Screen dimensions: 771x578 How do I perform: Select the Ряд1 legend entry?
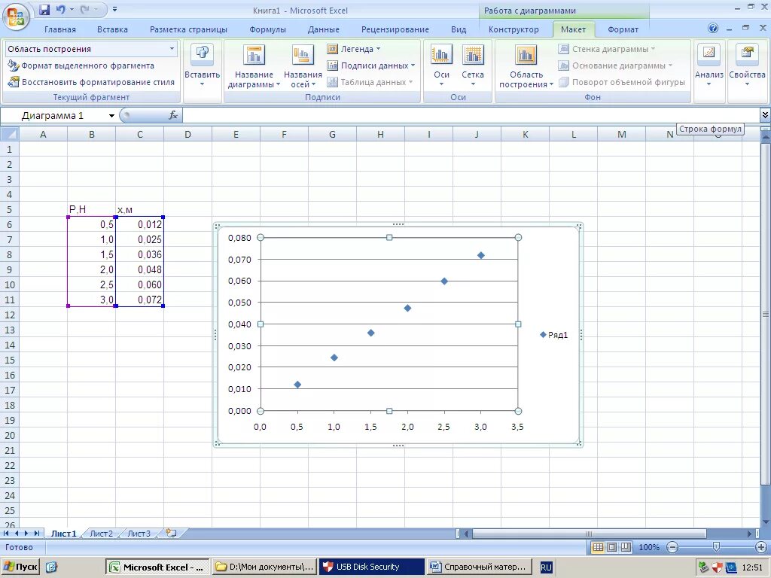click(553, 335)
